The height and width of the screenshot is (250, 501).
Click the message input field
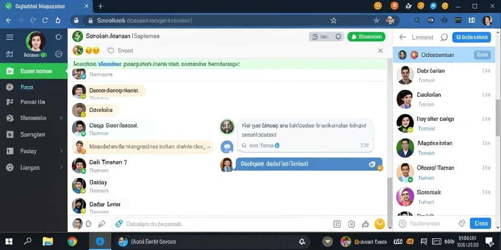click(221, 224)
